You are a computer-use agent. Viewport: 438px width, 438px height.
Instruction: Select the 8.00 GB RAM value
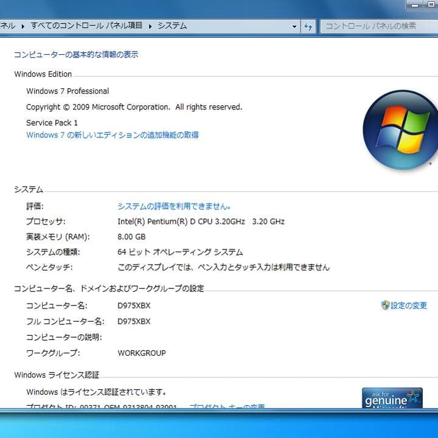pyautogui.click(x=131, y=237)
